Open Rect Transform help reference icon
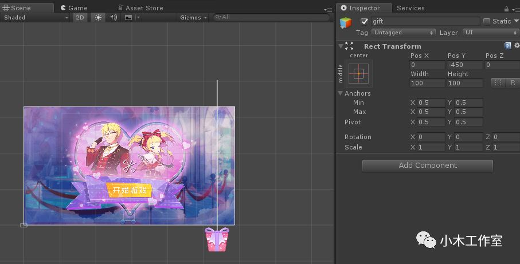Image resolution: width=520 pixels, height=264 pixels. pos(507,46)
